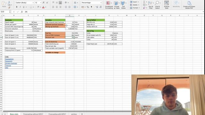Click the Copy icon
The width and height of the screenshot is (205, 115).
tap(9, 5)
